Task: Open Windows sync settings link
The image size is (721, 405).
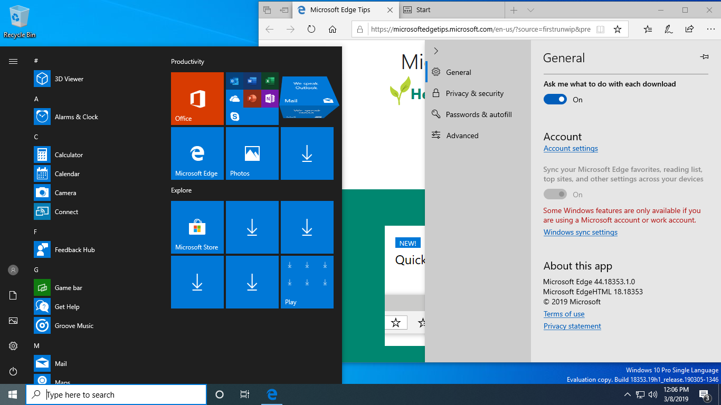Action: [x=581, y=233]
